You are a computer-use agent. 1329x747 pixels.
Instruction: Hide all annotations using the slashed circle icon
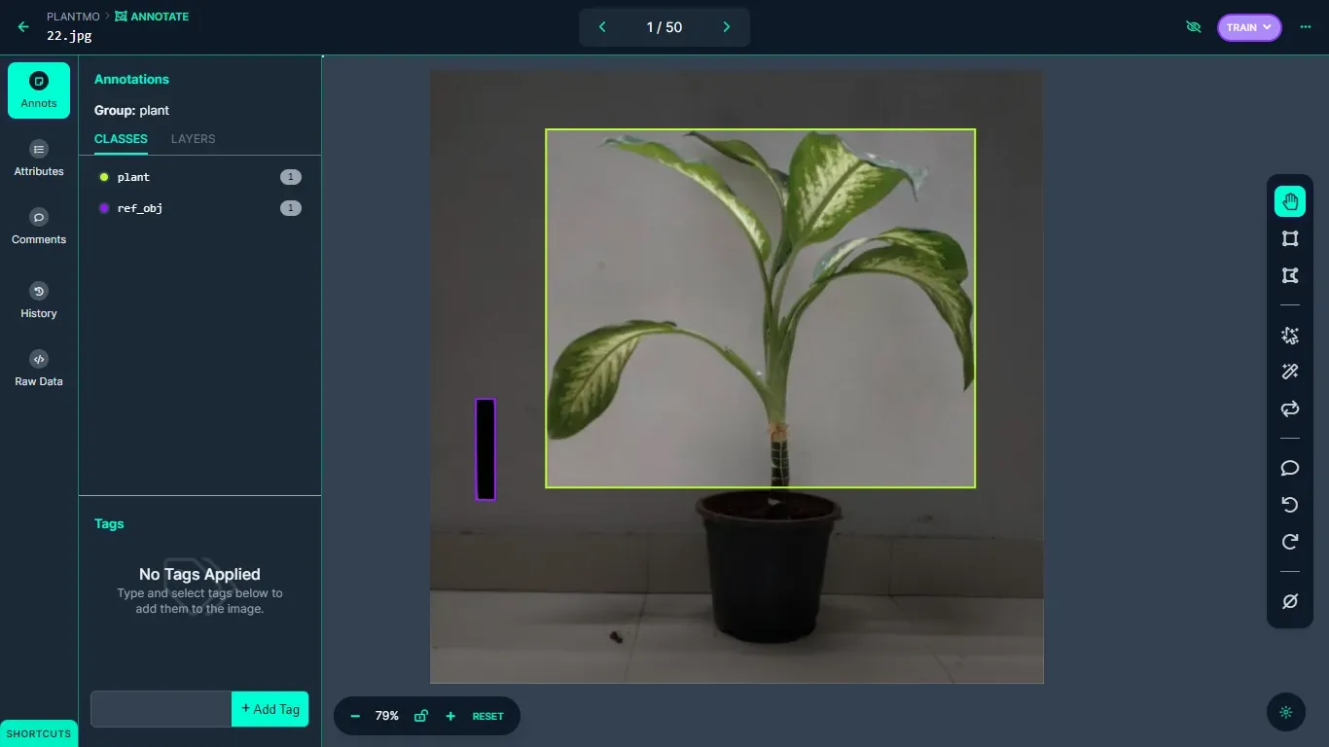(1289, 601)
